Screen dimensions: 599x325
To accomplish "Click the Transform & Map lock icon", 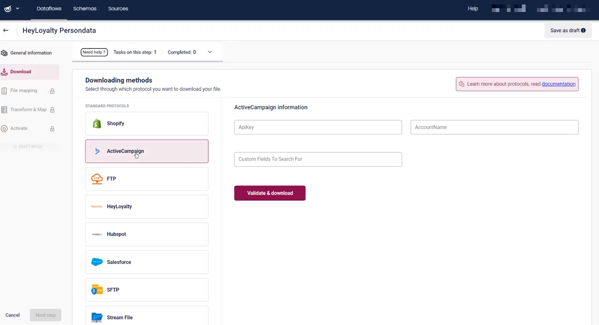I will coord(52,110).
